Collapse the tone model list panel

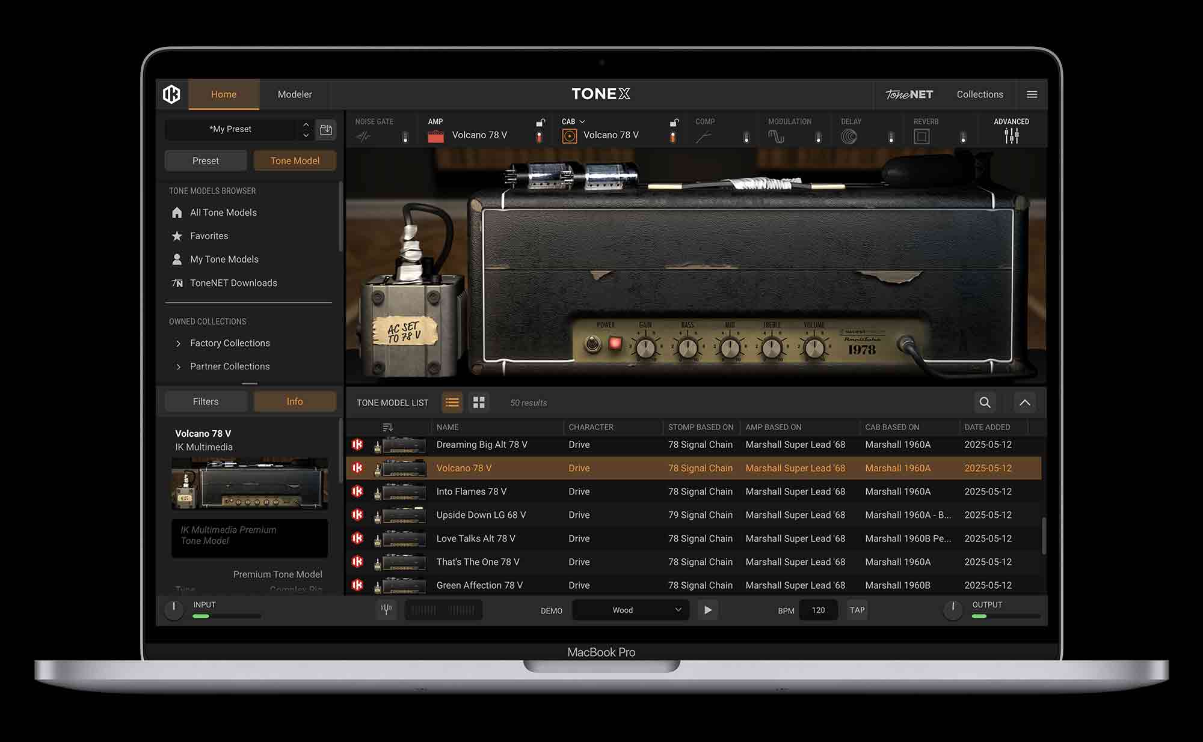click(1025, 403)
